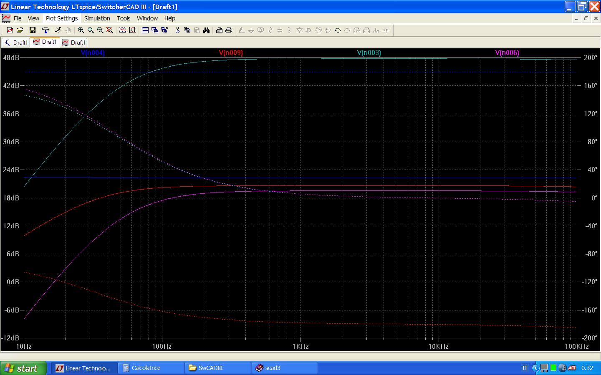601x375 pixels.
Task: Open the Tools menu
Action: click(x=124, y=18)
